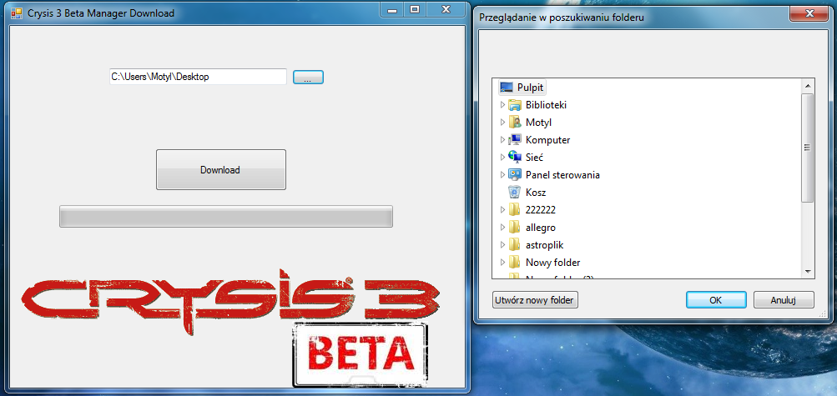Viewport: 837px width, 396px height.
Task: Click the download progress bar
Action: click(226, 216)
